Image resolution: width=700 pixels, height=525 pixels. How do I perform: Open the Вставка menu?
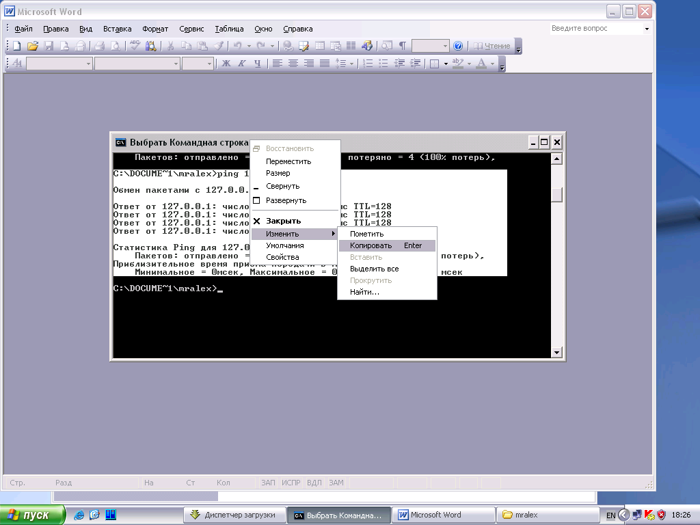coord(117,29)
